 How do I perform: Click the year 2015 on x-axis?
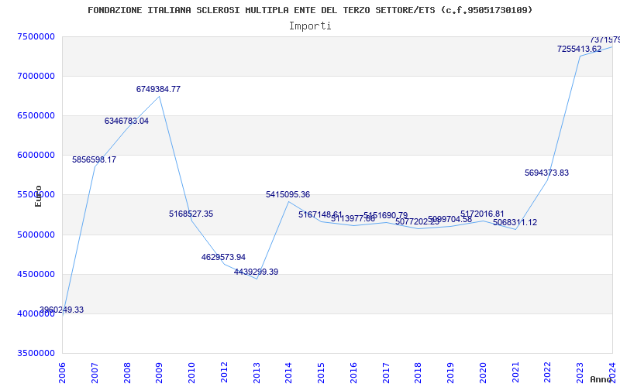[x=321, y=373]
